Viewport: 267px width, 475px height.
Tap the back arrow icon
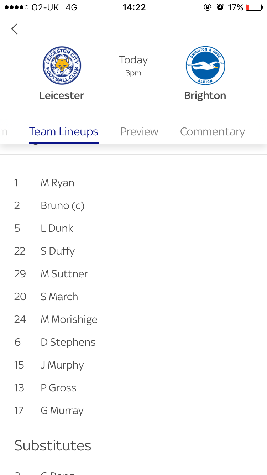click(15, 29)
